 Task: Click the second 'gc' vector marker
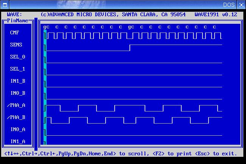click(131, 27)
